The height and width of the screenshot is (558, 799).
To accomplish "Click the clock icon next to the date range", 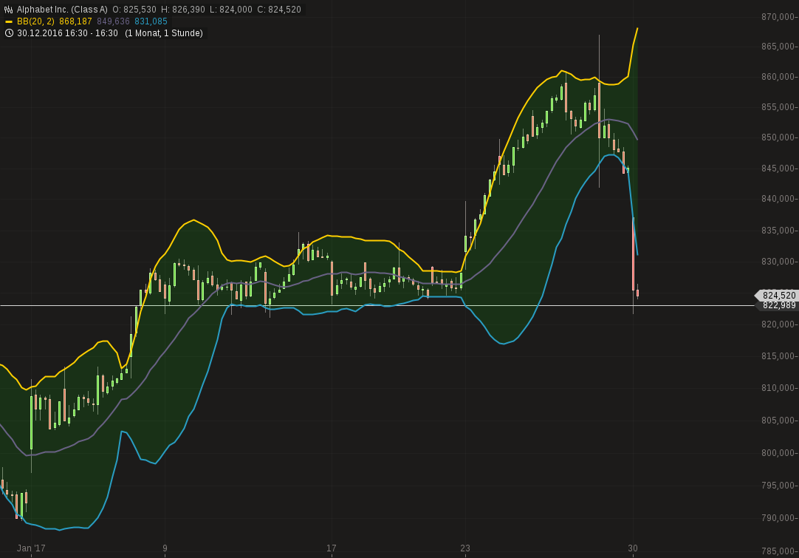I will pos(9,33).
